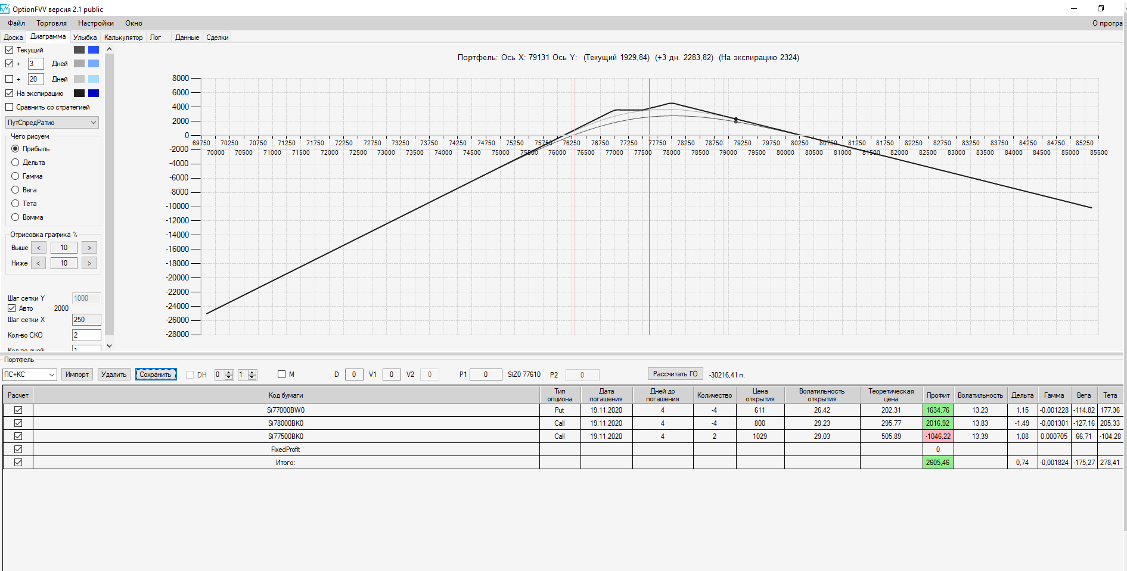Decrease the Ниже chart range percent

coord(39,263)
